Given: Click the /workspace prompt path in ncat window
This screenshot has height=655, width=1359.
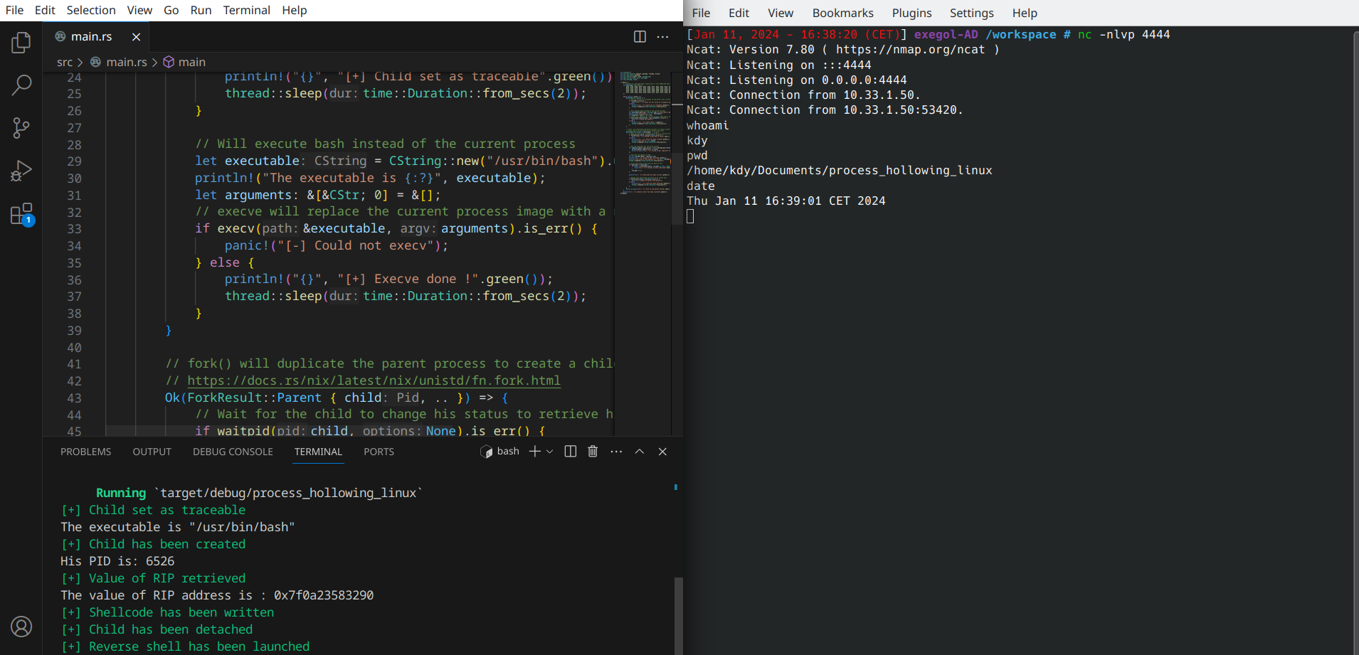Looking at the screenshot, I should [x=1020, y=34].
